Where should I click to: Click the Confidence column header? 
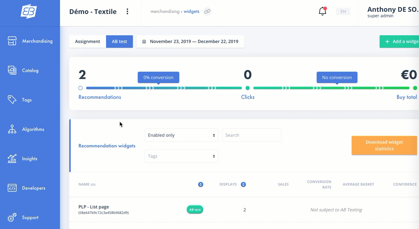point(405,185)
